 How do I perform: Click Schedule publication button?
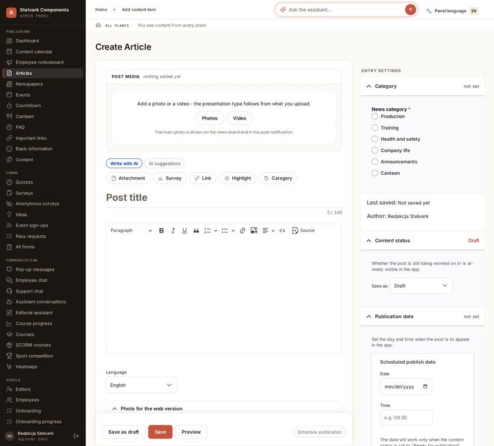(319, 432)
